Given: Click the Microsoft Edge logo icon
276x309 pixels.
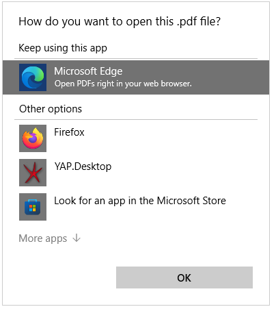Looking at the screenshot, I should click(33, 77).
